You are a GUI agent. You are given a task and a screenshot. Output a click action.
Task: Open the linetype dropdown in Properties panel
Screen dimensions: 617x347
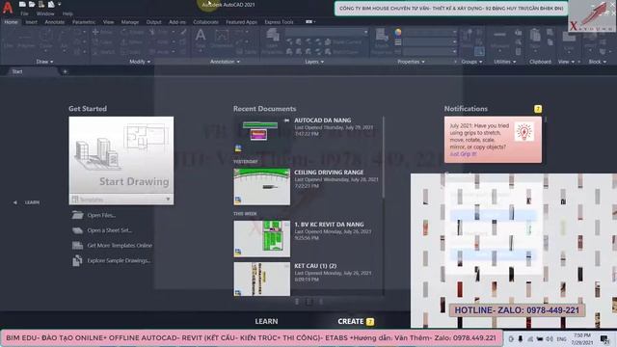tap(431, 51)
